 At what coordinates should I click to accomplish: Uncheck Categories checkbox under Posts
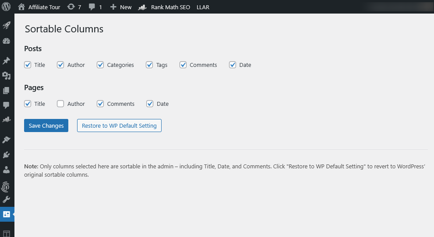click(x=100, y=65)
